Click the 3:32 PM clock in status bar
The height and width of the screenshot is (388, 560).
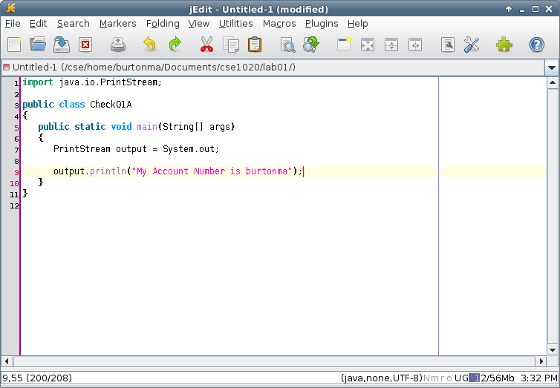(538, 378)
